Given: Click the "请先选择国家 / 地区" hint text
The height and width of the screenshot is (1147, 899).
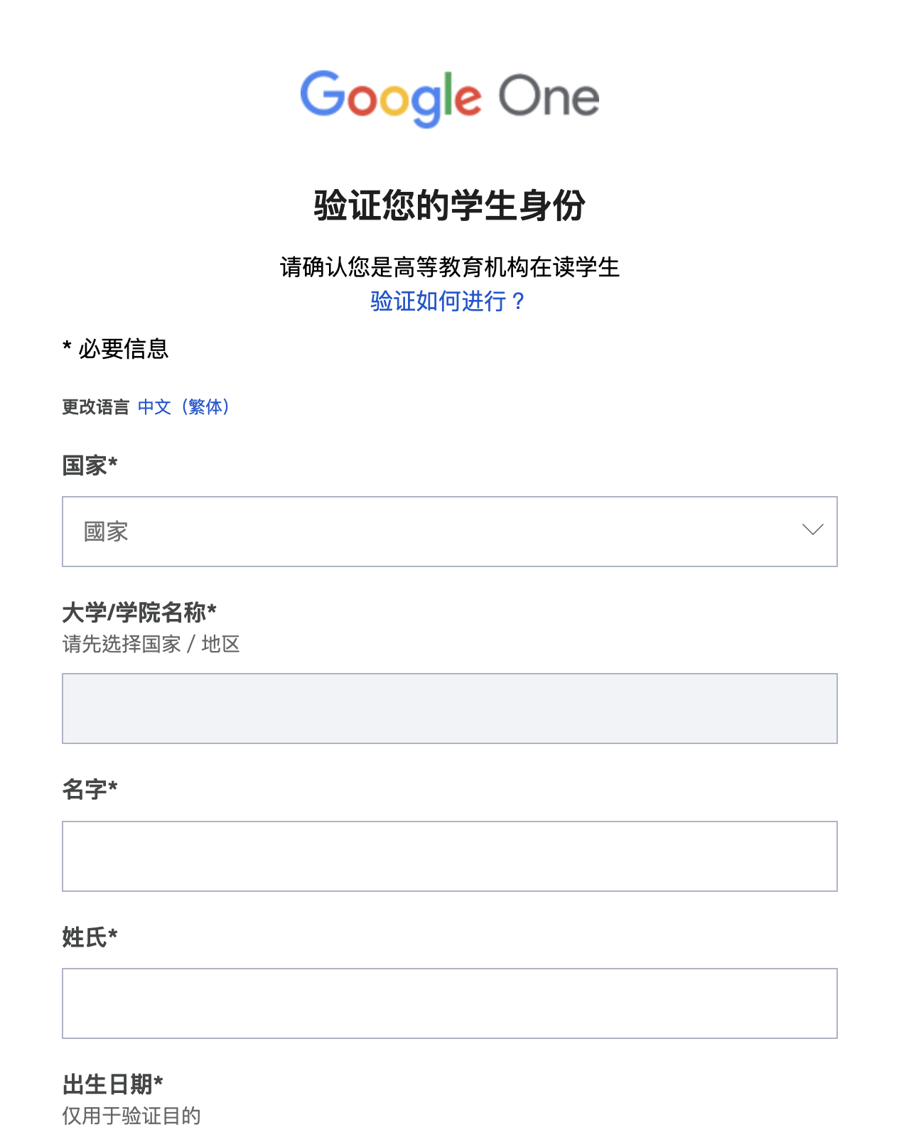Looking at the screenshot, I should click(x=151, y=644).
